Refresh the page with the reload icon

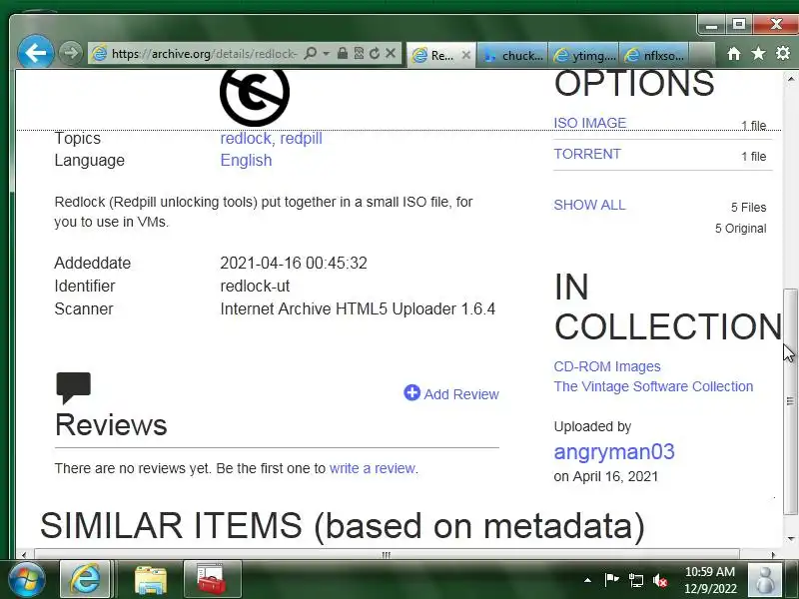click(375, 53)
